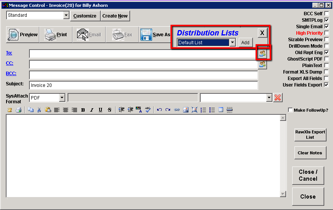Expand the Default List dropdown
This screenshot has width=333, height=210.
pyautogui.click(x=233, y=42)
